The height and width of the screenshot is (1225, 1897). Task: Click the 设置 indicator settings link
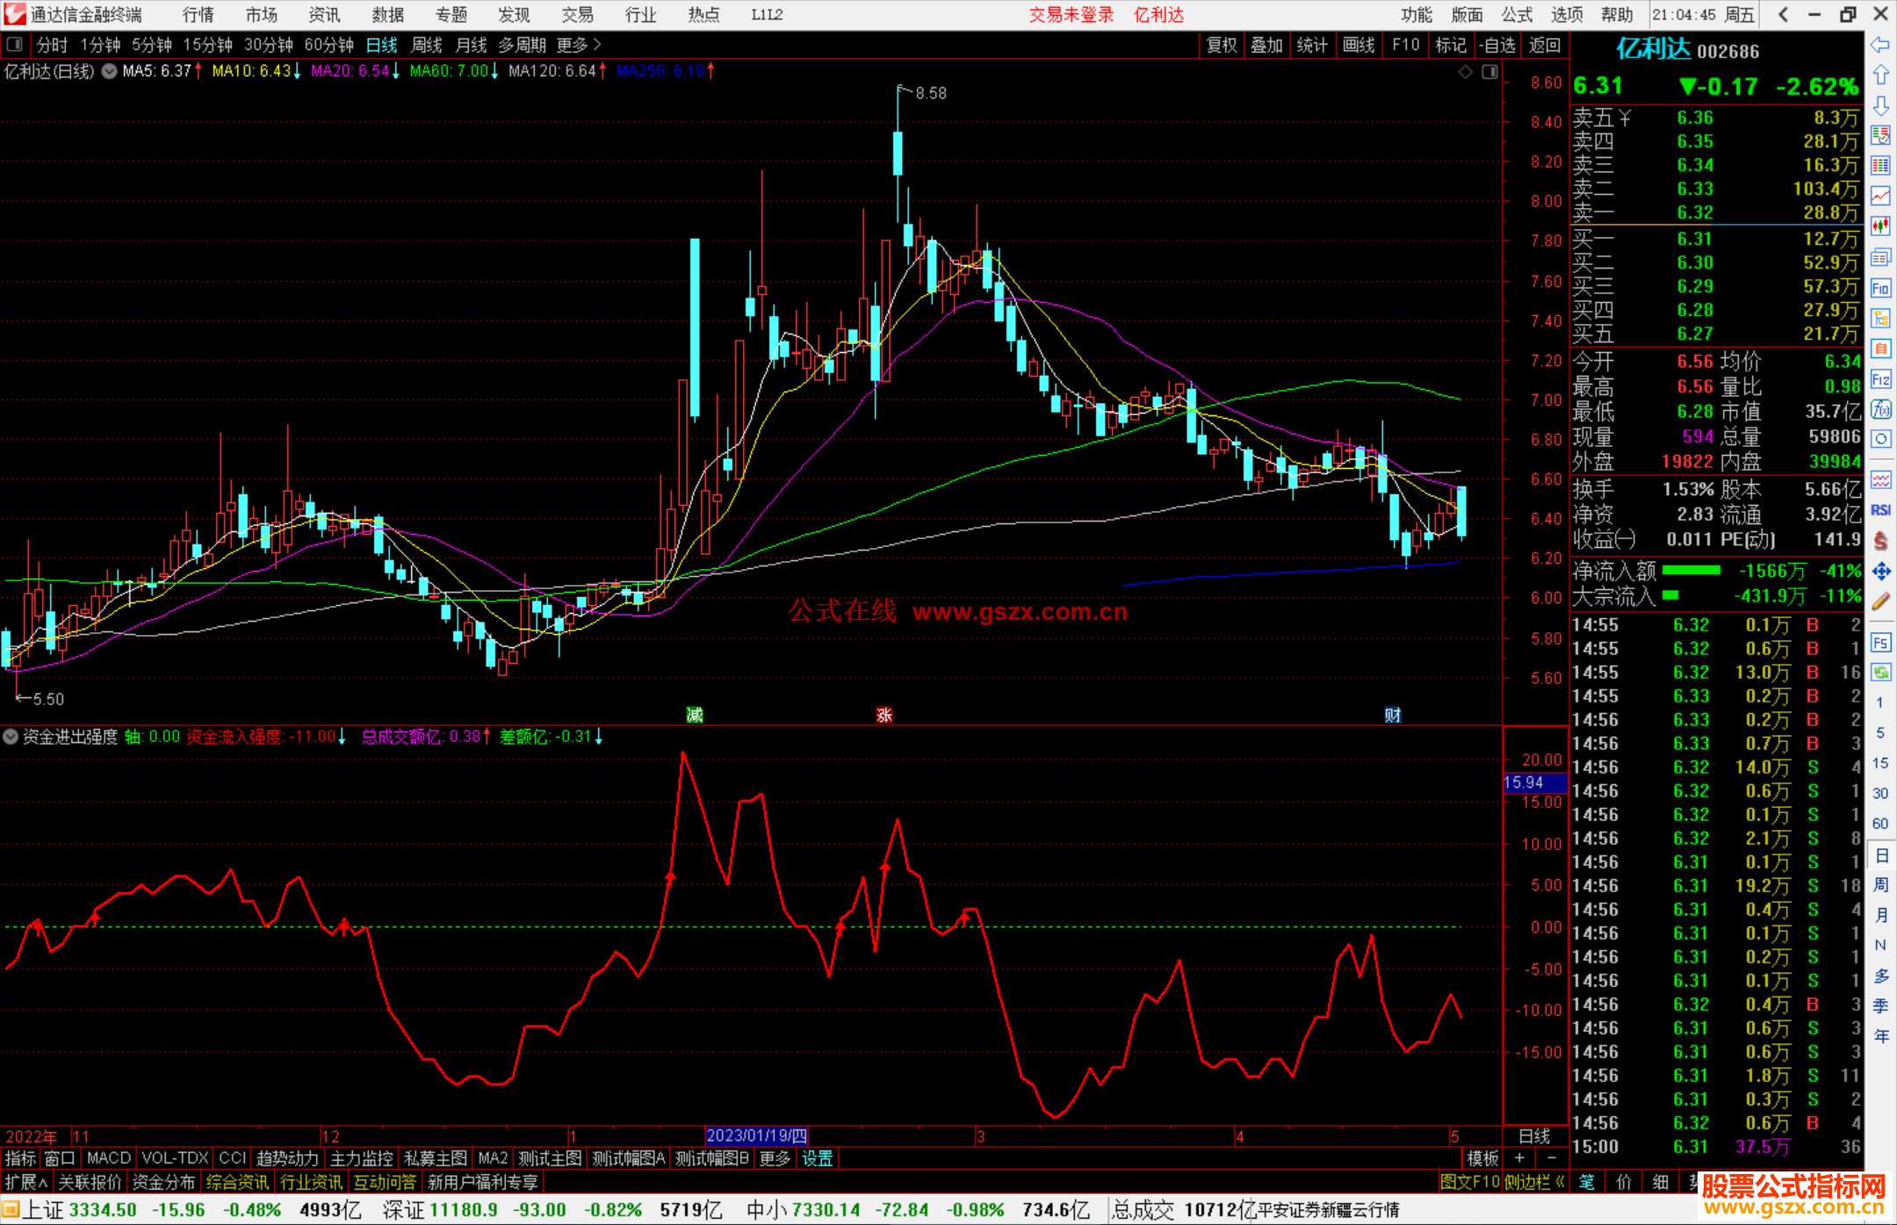click(x=817, y=1158)
